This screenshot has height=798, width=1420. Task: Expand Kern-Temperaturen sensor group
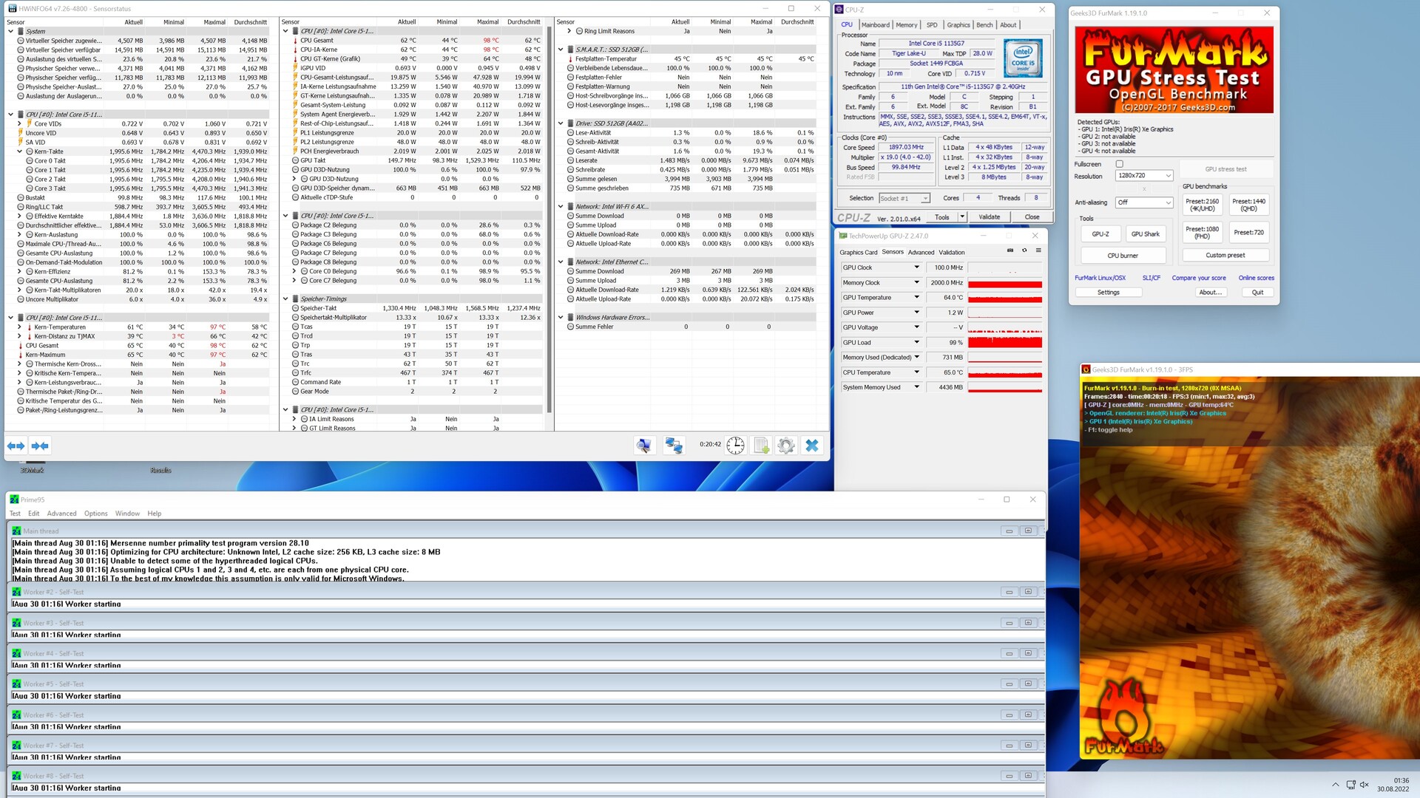click(20, 327)
